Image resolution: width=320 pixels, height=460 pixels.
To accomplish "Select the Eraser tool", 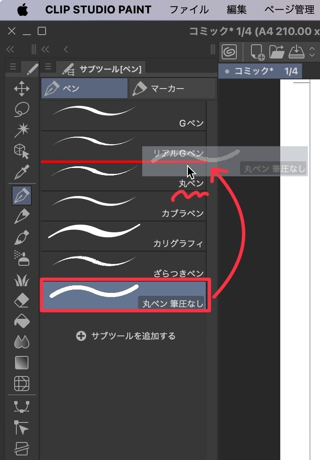I will (x=22, y=301).
